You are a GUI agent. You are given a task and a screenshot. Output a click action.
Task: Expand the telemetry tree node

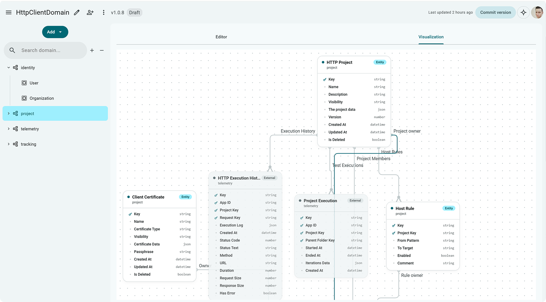[x=9, y=129]
